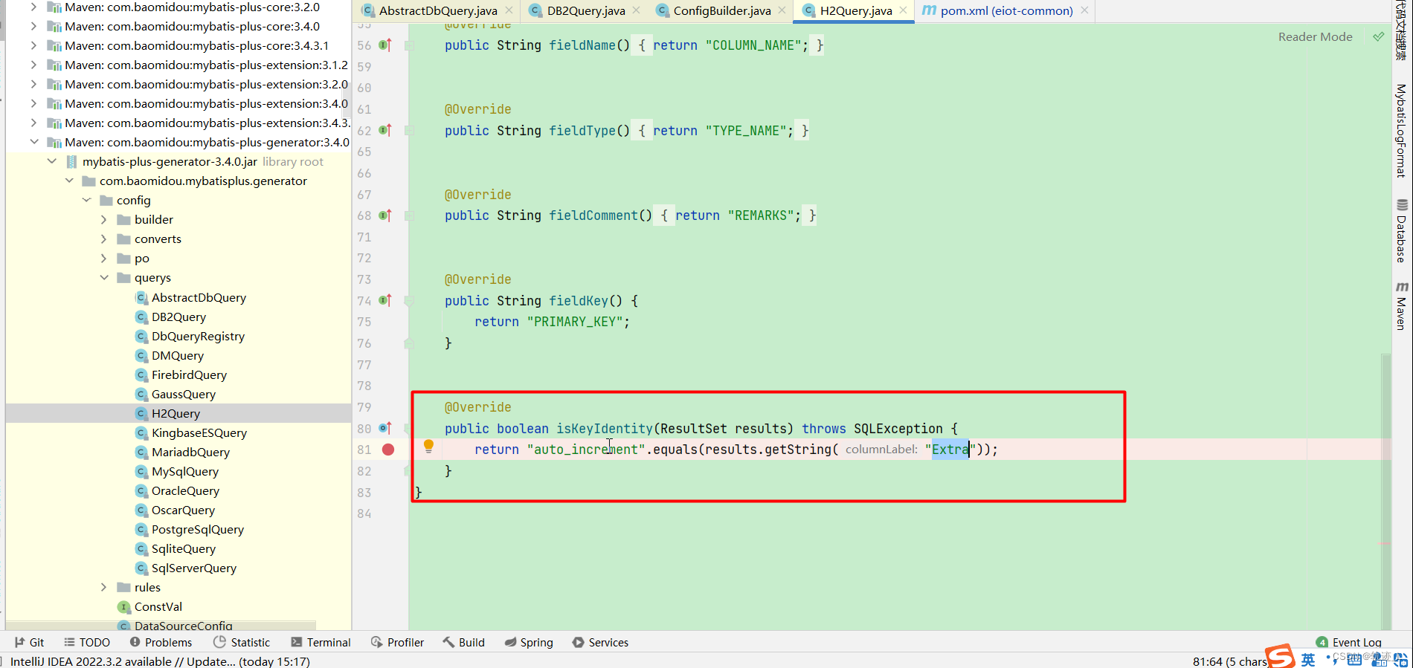Open the TODO tool window
The image size is (1413, 668).
(x=87, y=642)
